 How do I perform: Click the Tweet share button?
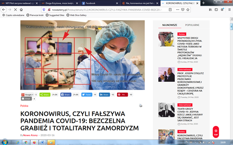click(87, 95)
